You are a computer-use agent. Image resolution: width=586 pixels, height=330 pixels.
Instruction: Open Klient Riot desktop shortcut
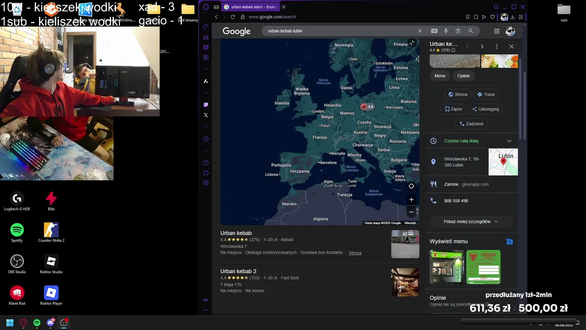pyautogui.click(x=17, y=296)
